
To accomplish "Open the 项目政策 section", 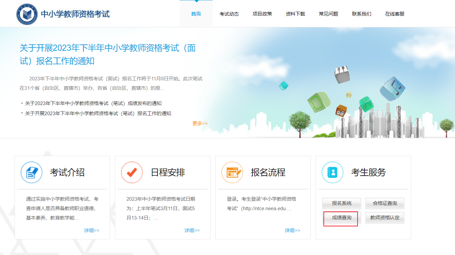I will [262, 14].
